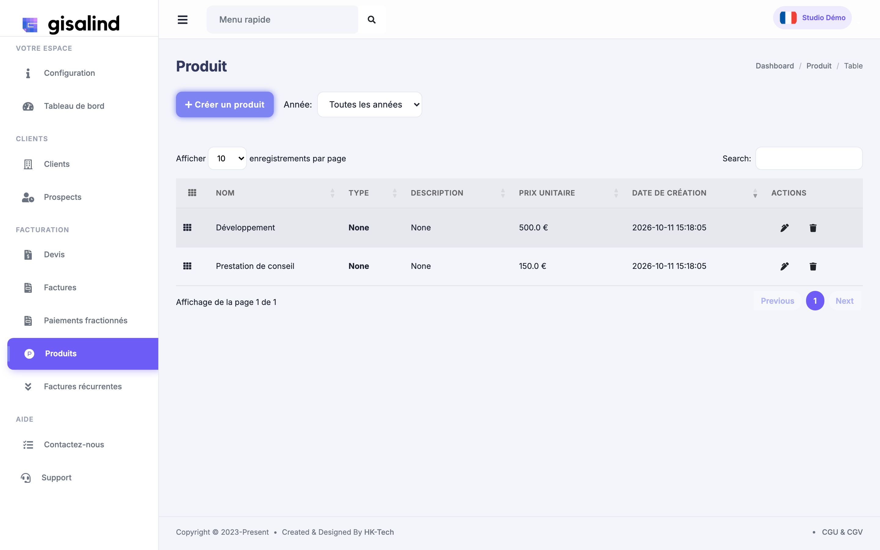The image size is (880, 550).
Task: Click the grid icon in Prestation de conseil row
Action: pyautogui.click(x=187, y=266)
